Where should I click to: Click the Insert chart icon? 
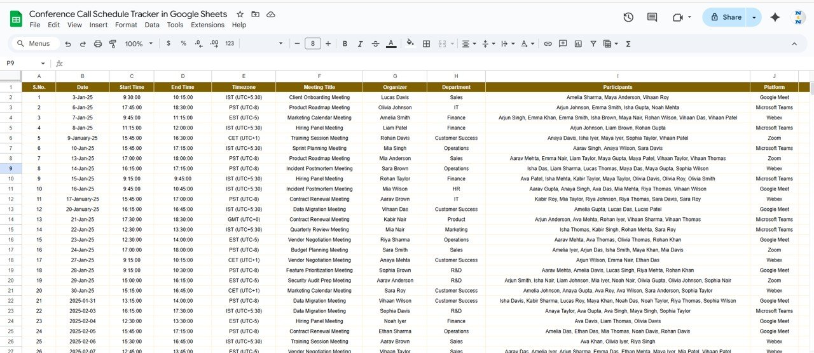pos(578,44)
